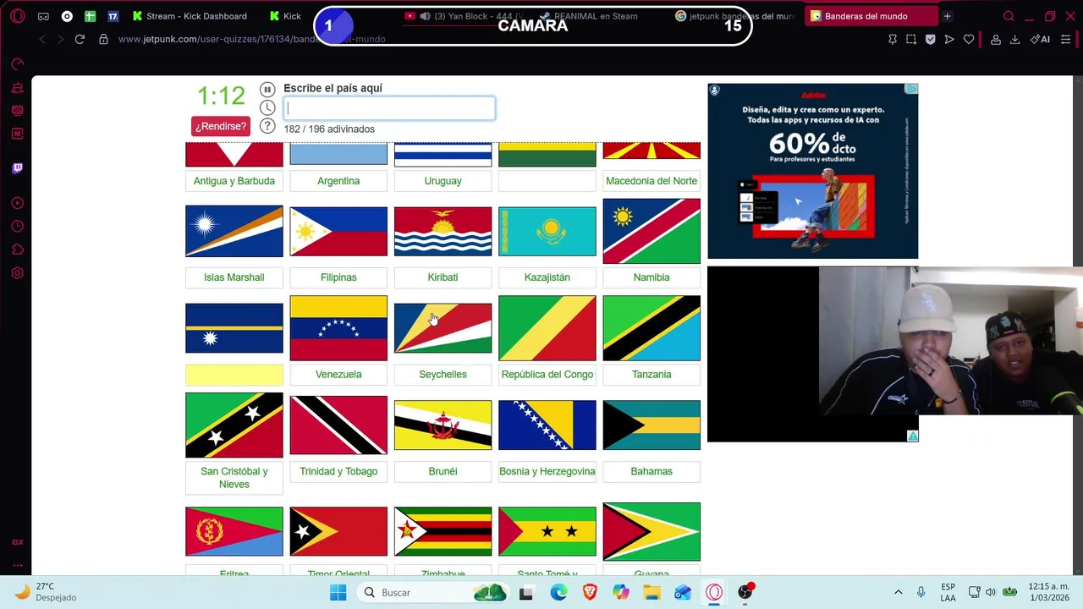Open Twitch panel in sidebar
Screen dimensions: 1083x609
pos(18,167)
